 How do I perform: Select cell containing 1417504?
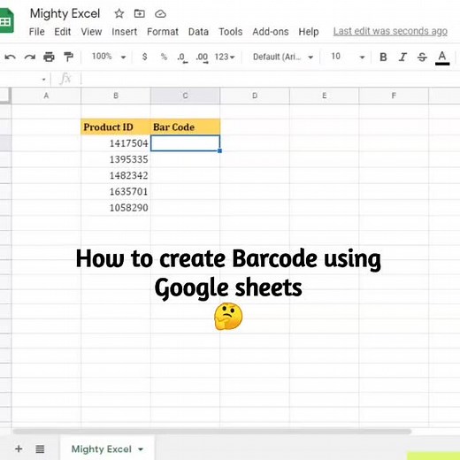click(x=116, y=143)
